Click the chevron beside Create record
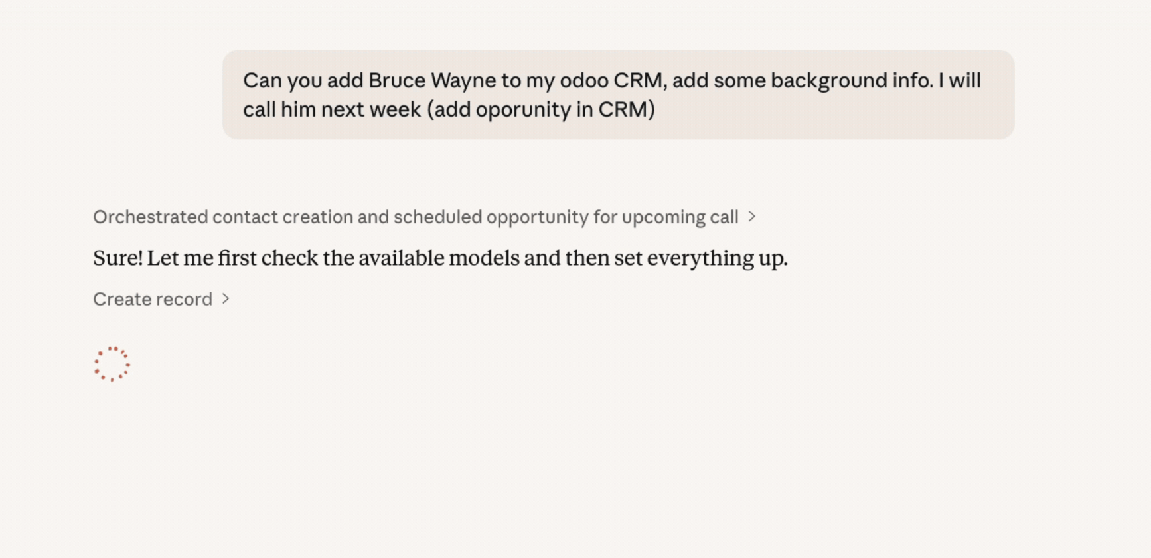The image size is (1151, 558). [x=226, y=299]
